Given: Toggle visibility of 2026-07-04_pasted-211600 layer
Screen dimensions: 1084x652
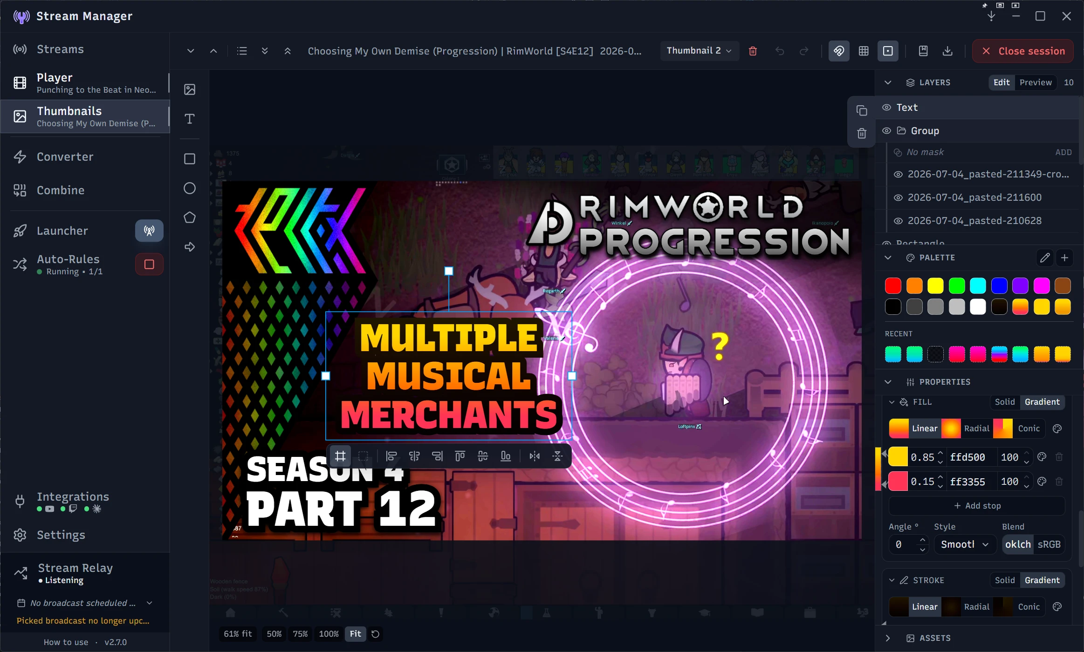Looking at the screenshot, I should tap(898, 197).
